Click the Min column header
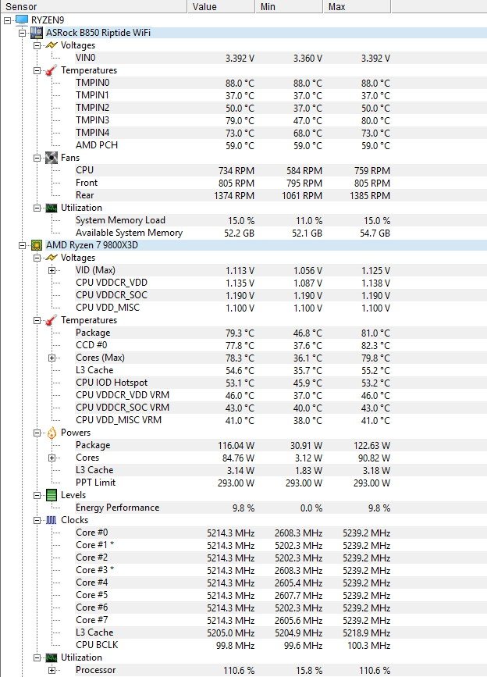The width and height of the screenshot is (487, 677). 289,6
